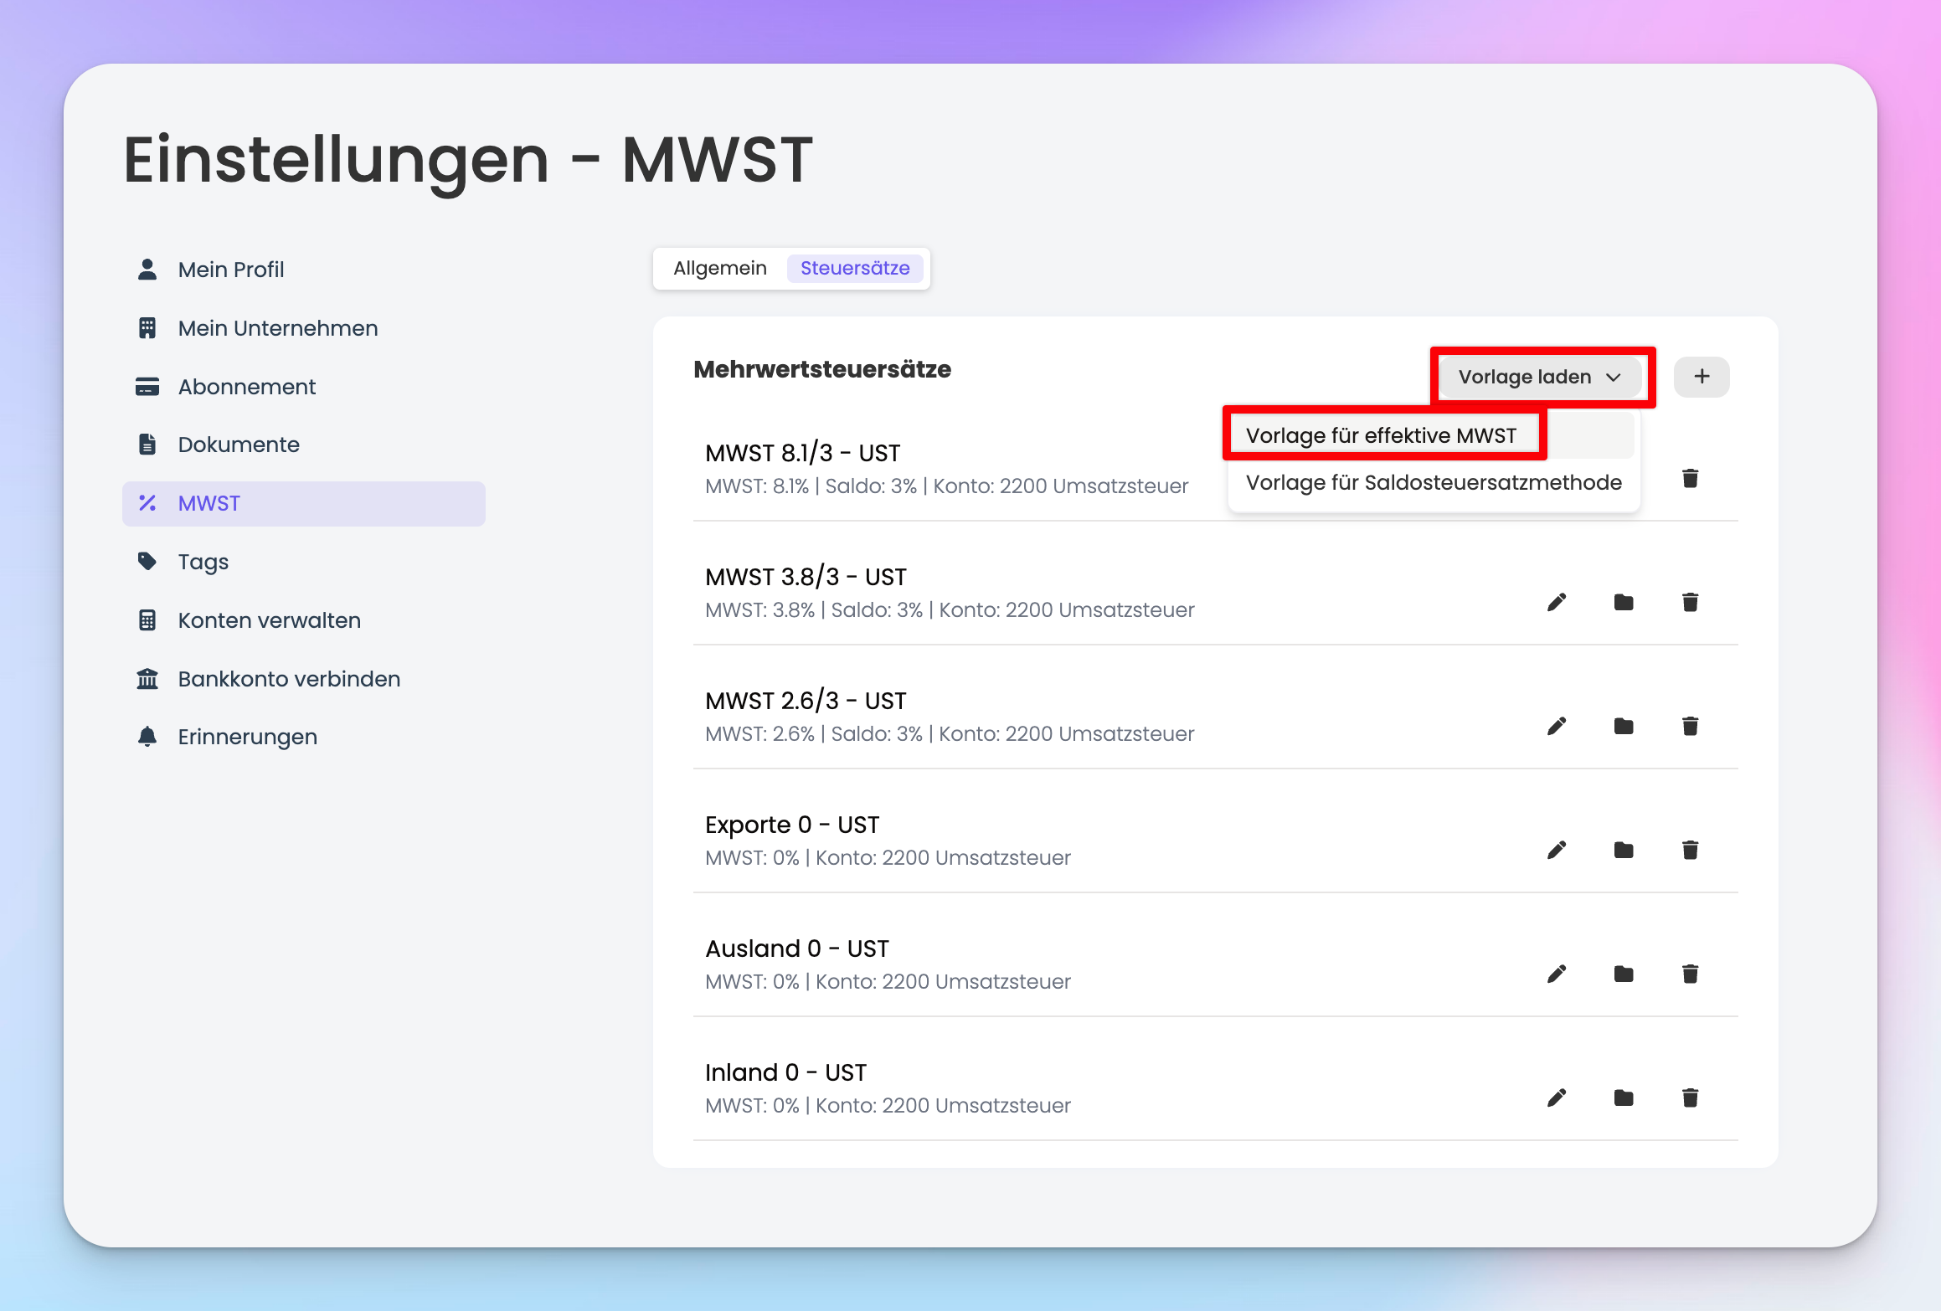Screen dimensions: 1941x1311
Task: Open Mein Profil settings
Action: click(230, 270)
